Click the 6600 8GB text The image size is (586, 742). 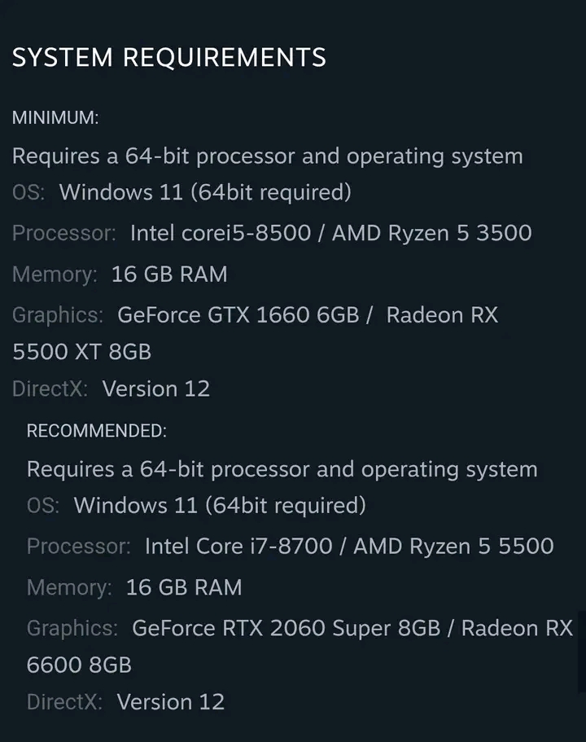pyautogui.click(x=79, y=665)
